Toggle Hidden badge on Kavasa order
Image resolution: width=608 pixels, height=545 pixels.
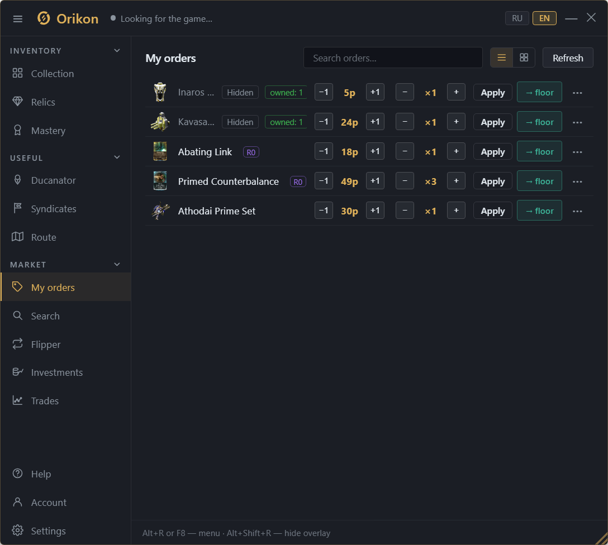pos(240,122)
